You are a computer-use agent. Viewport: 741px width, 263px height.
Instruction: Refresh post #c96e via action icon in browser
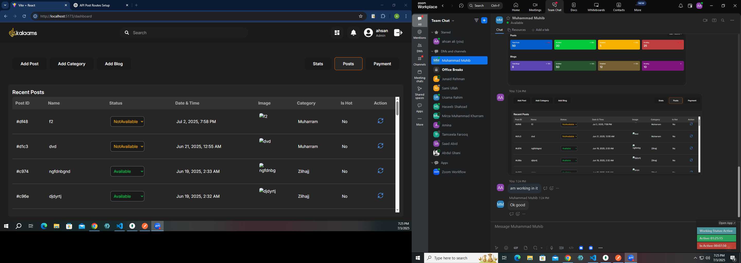coord(380,195)
